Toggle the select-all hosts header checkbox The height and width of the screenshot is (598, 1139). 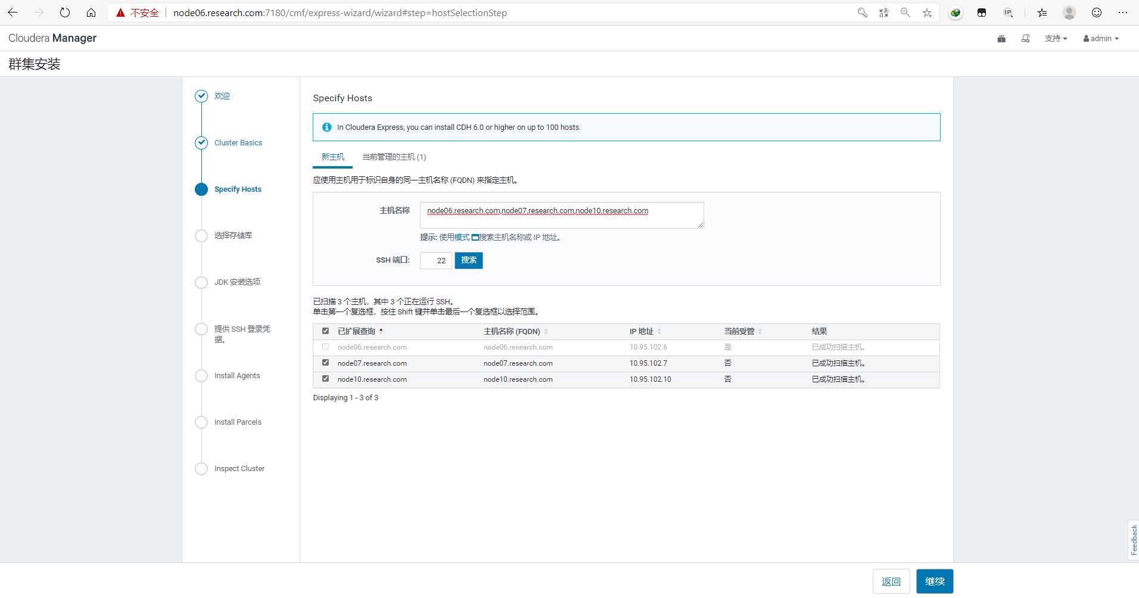(325, 331)
